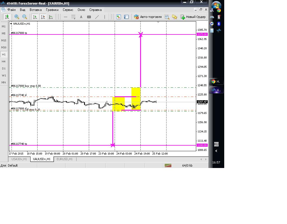287x224 pixels.
Task: Click the chart shift marker triangle
Action: [158, 22]
